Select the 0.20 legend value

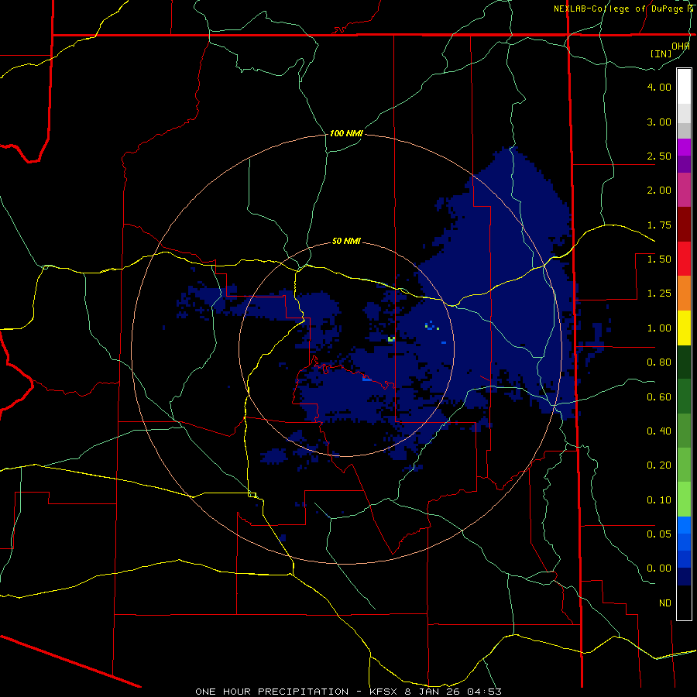click(659, 465)
